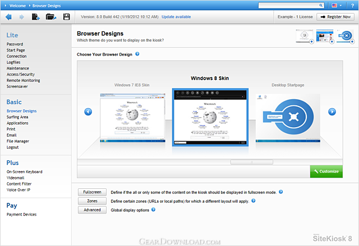Show previous design with the left carousel arrow
Screen dimensions: 359x246
click(x=88, y=112)
